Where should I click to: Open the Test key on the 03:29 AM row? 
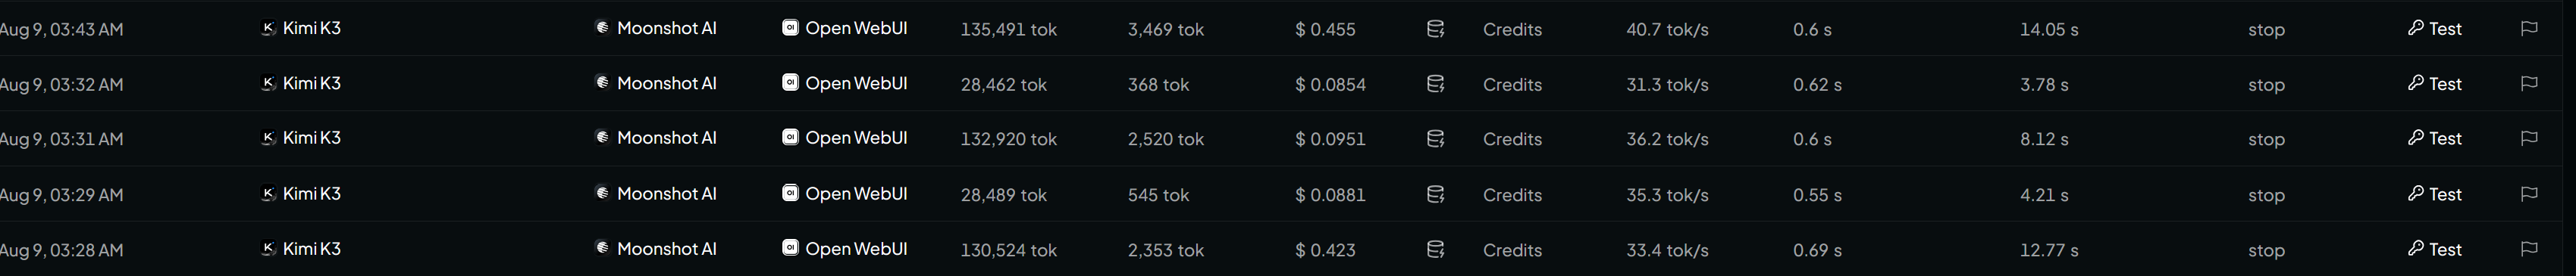2434,194
